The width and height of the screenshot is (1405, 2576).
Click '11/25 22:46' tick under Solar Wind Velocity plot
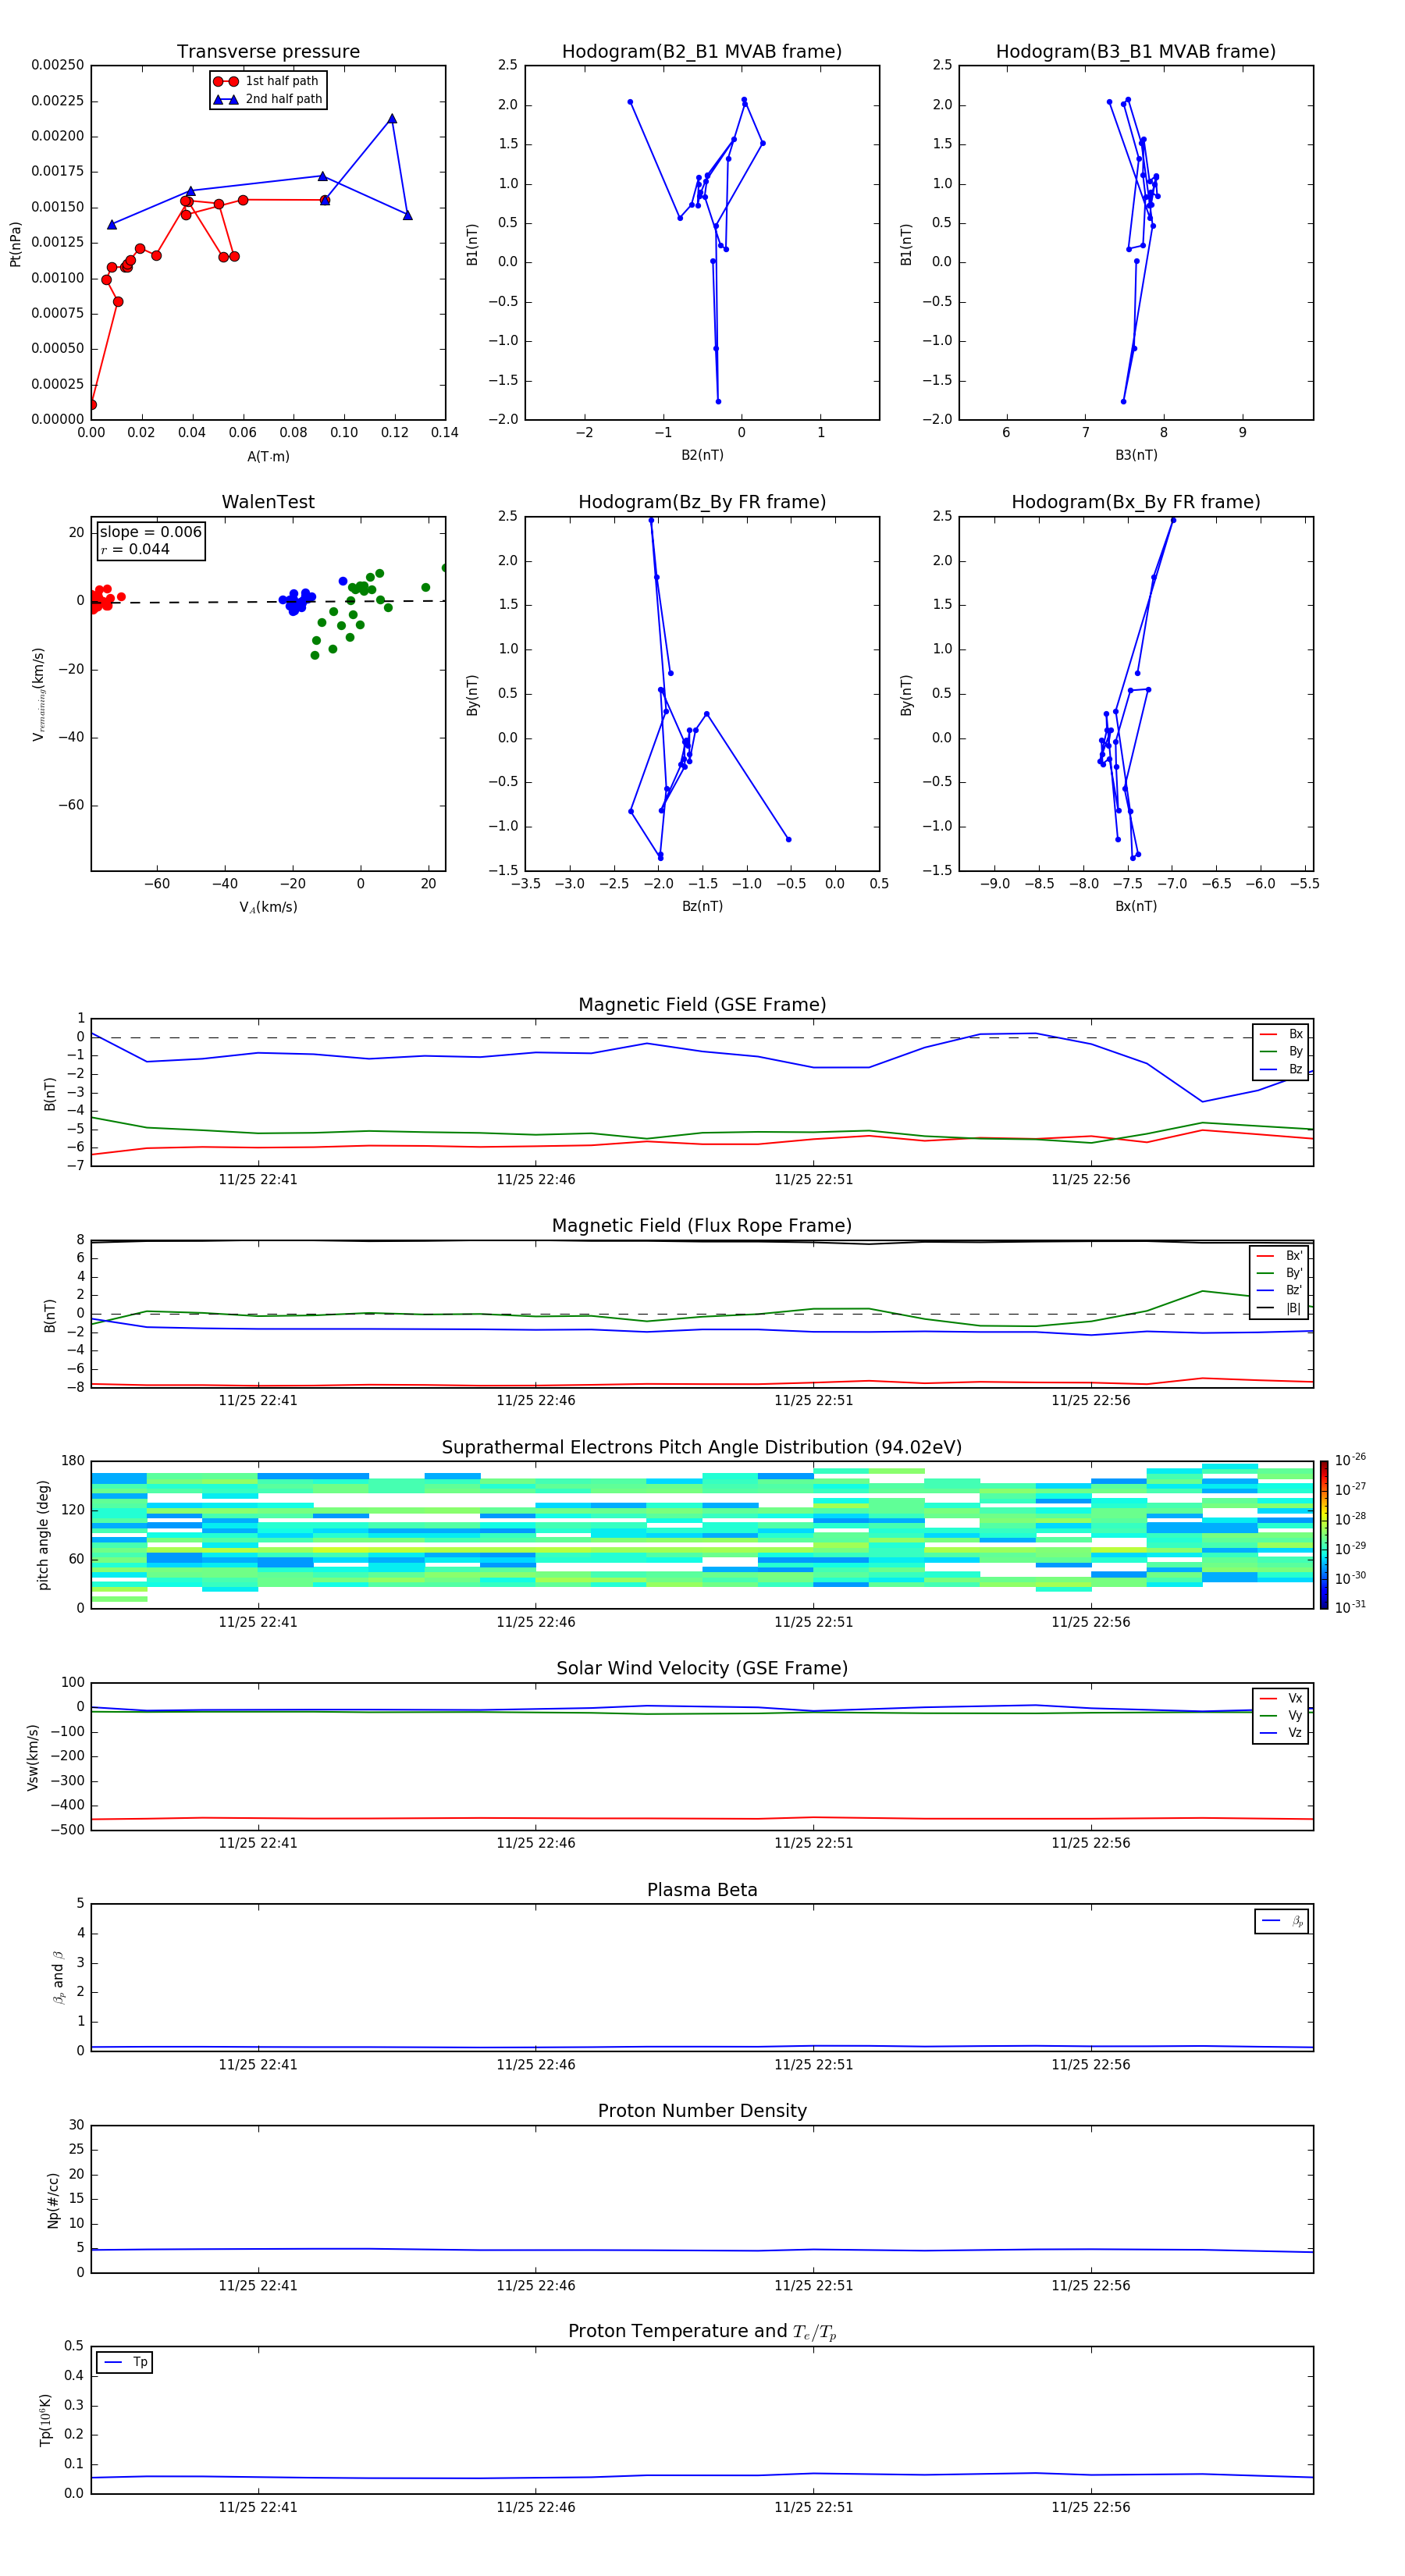click(x=535, y=1843)
